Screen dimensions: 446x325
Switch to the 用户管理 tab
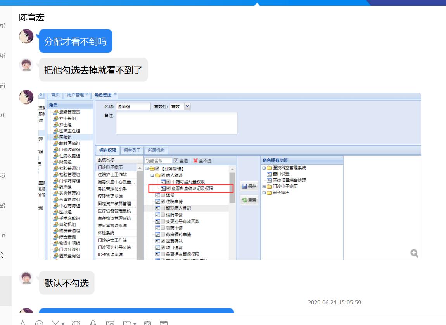[x=75, y=95]
